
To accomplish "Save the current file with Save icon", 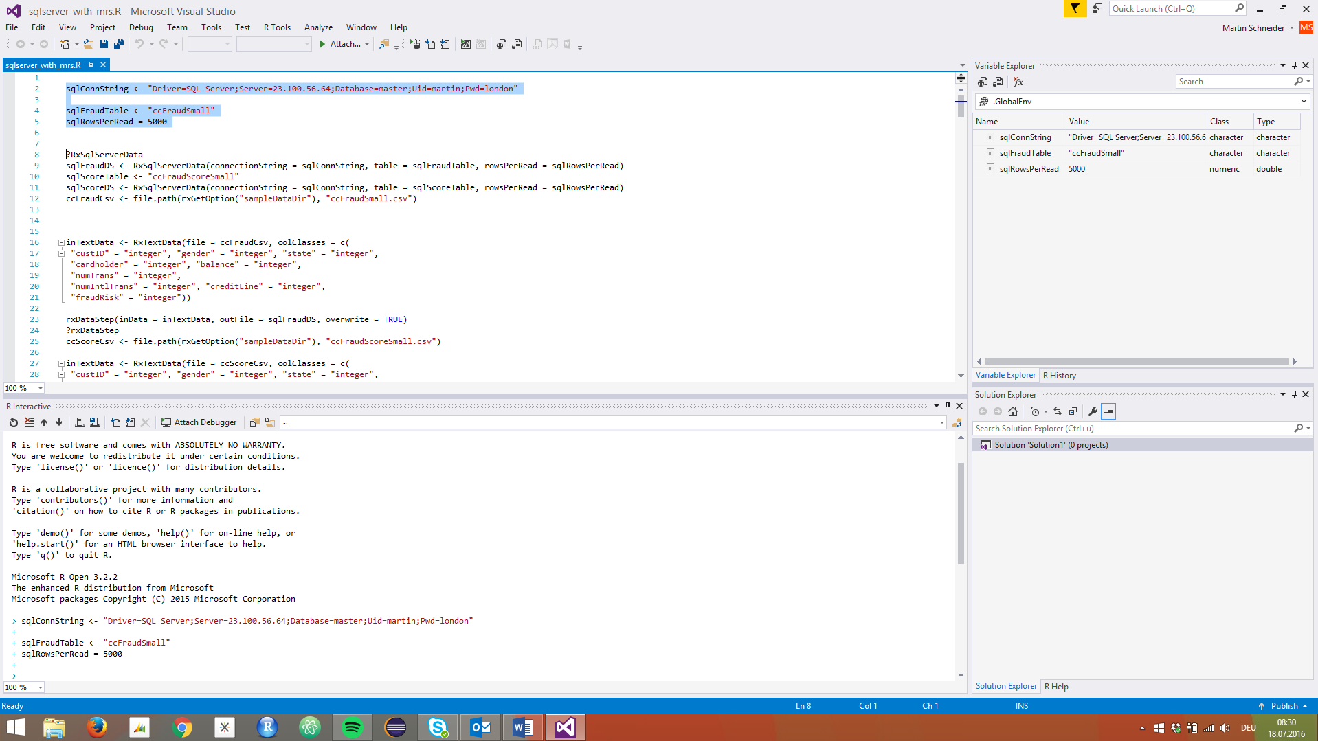I will [104, 44].
